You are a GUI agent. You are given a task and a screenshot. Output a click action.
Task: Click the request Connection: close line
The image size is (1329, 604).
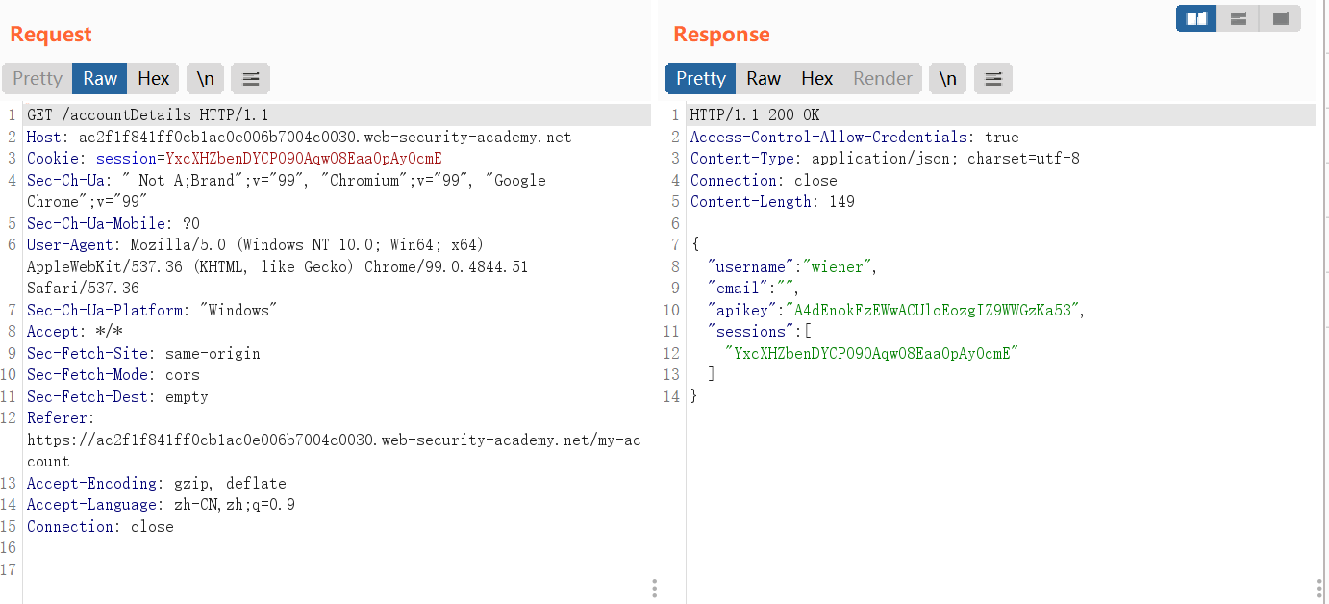pos(100,527)
